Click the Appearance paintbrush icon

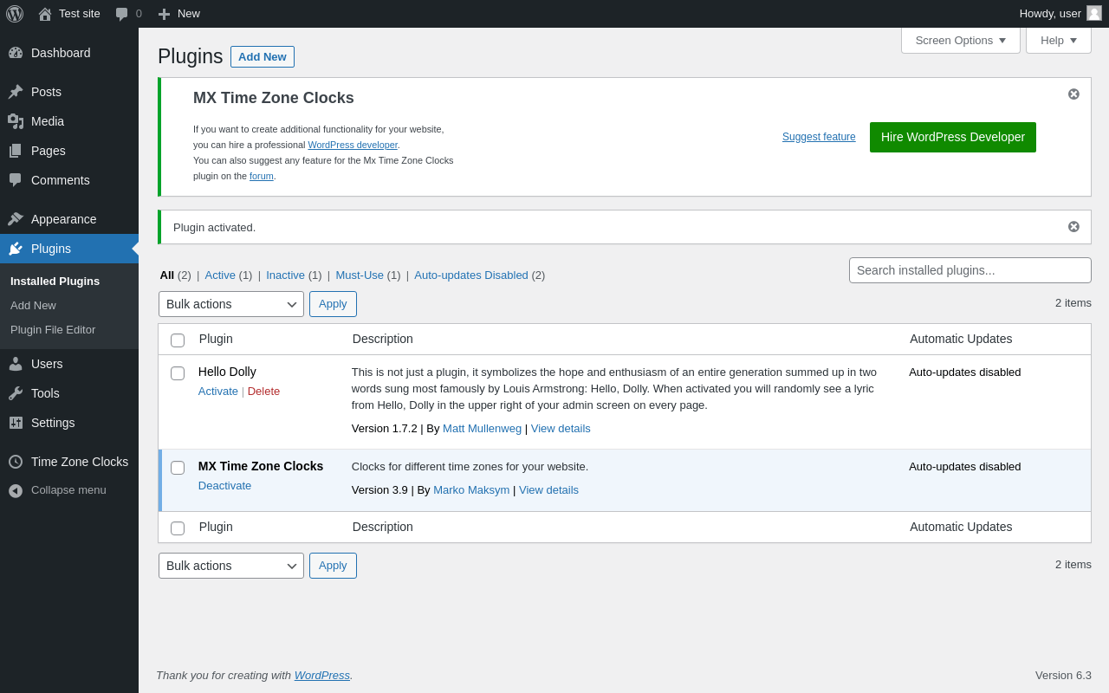coord(16,219)
